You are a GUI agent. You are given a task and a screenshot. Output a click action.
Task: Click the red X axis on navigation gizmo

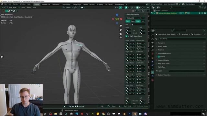tap(121, 19)
